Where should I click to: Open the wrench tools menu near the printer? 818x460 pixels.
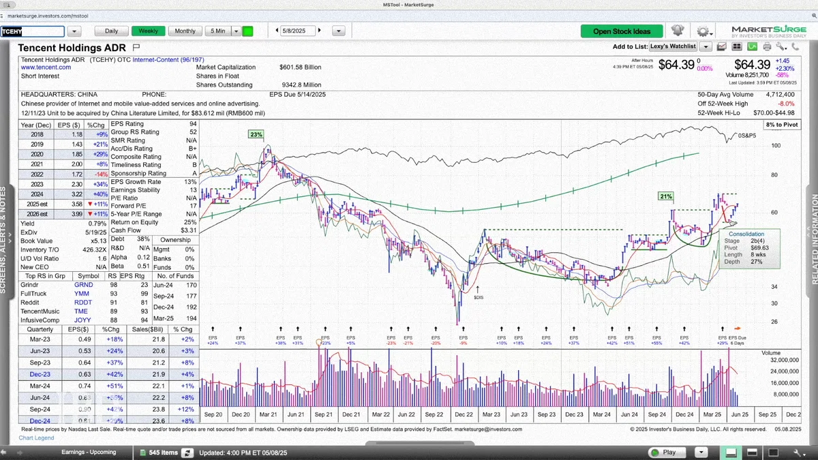click(781, 46)
